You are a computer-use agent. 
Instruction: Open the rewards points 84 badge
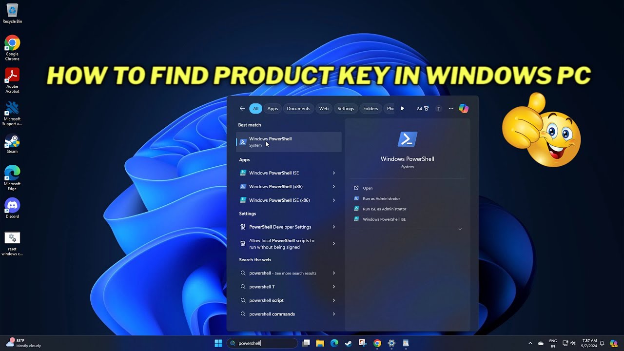(x=423, y=109)
